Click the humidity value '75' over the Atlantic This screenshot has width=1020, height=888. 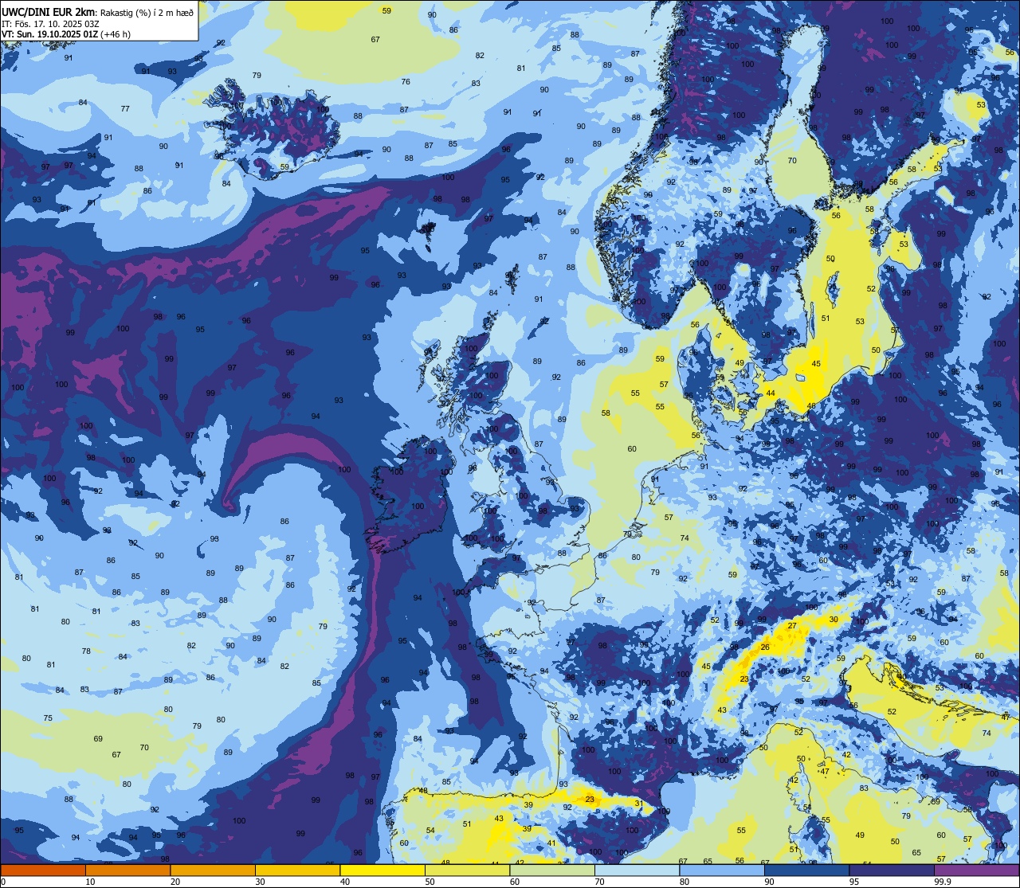48,718
